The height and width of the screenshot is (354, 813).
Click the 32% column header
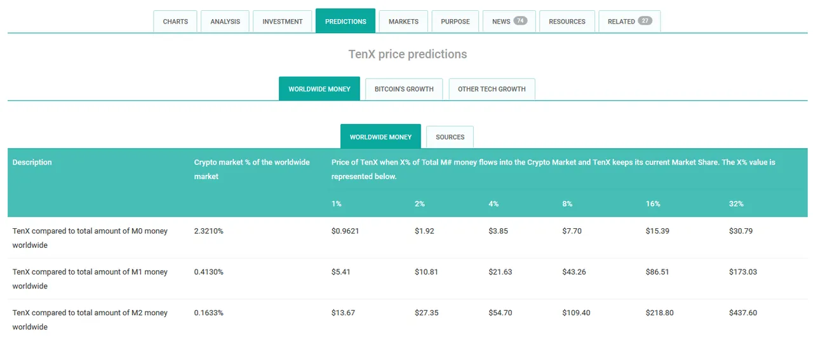736,203
